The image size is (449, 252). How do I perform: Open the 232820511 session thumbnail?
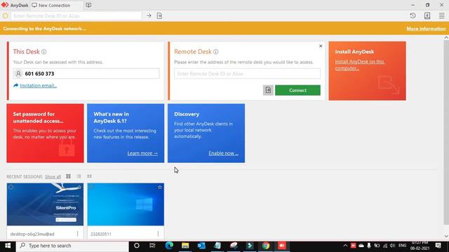[x=126, y=204]
